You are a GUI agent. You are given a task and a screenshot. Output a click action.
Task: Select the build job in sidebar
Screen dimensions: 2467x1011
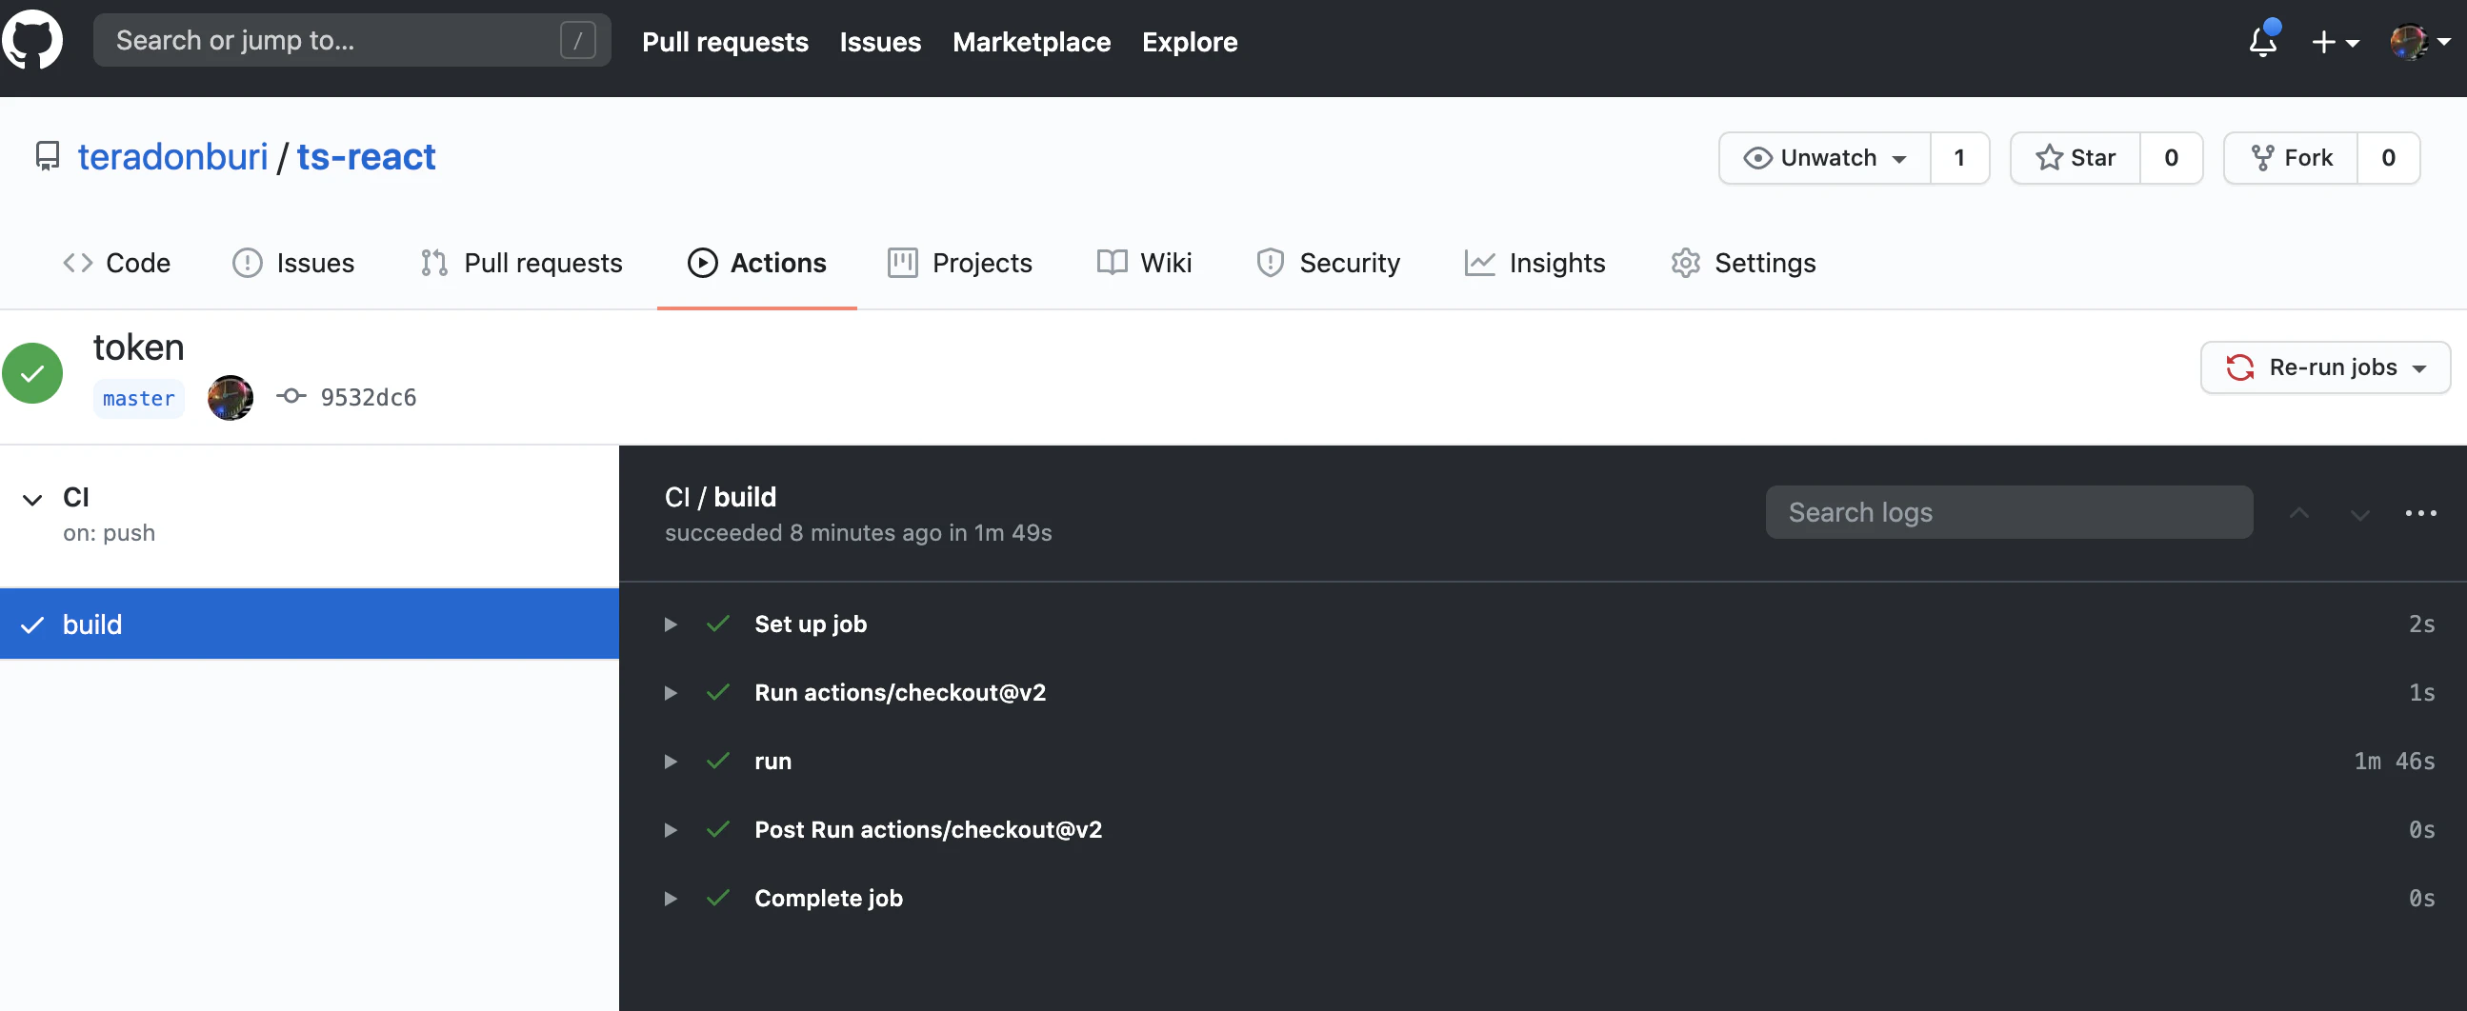pyautogui.click(x=310, y=624)
